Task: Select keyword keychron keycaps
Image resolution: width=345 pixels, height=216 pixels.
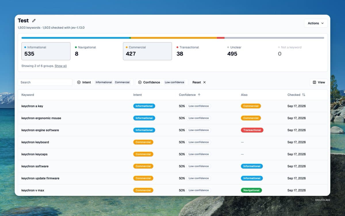Action: pyautogui.click(x=34, y=154)
